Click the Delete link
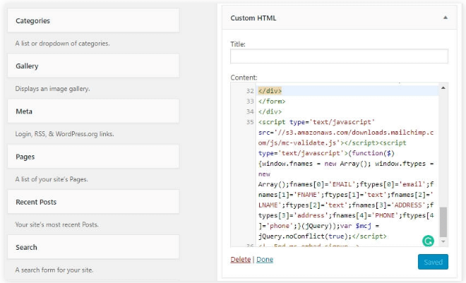The image size is (466, 283). coord(241,259)
